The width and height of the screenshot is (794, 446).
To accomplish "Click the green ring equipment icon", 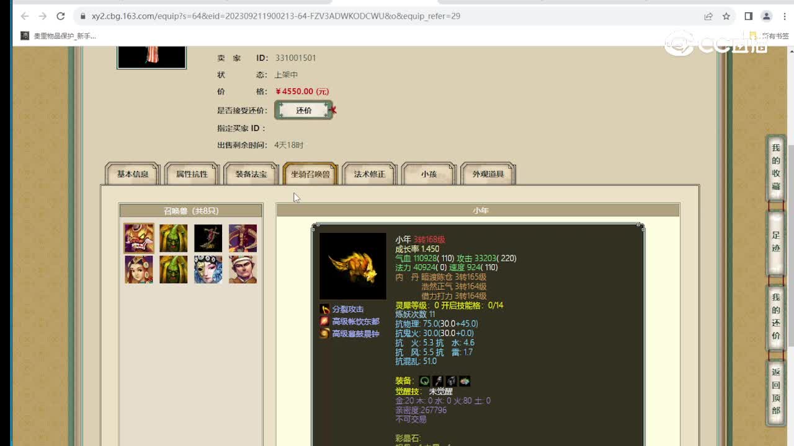I will [x=424, y=381].
